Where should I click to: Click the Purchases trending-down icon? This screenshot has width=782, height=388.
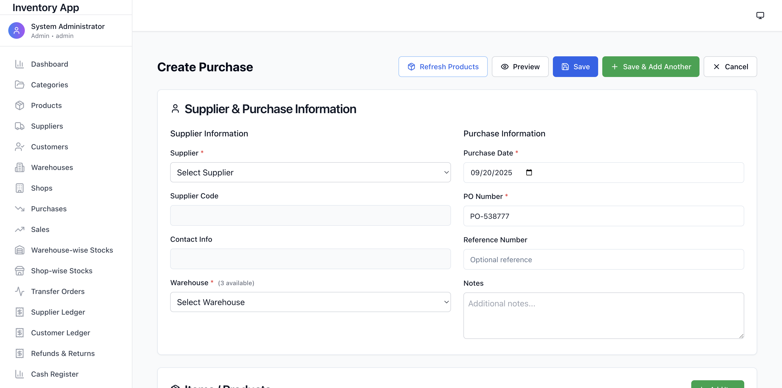[19, 208]
